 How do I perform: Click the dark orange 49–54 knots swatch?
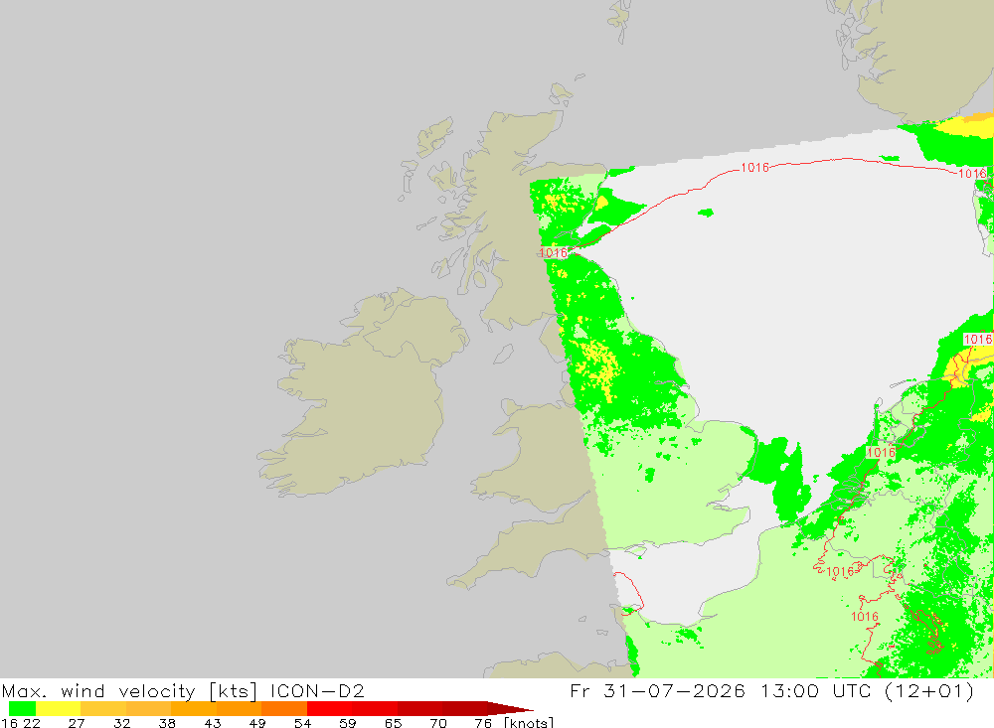[284, 708]
